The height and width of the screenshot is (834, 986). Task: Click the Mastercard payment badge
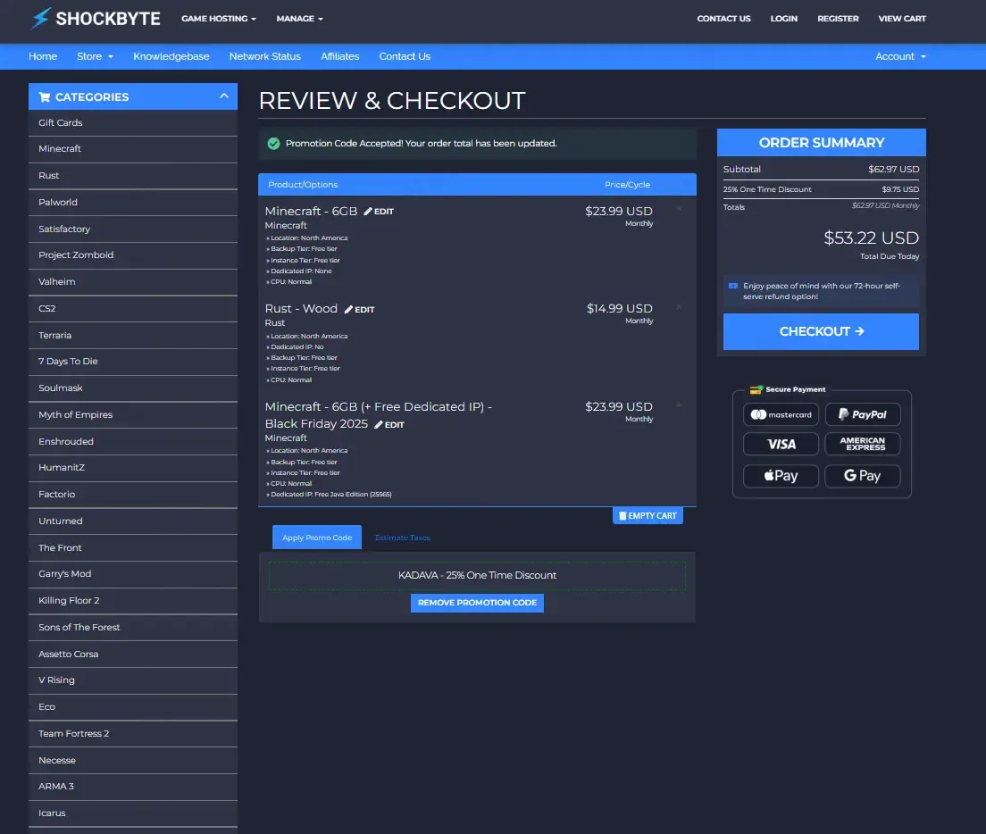tap(781, 415)
